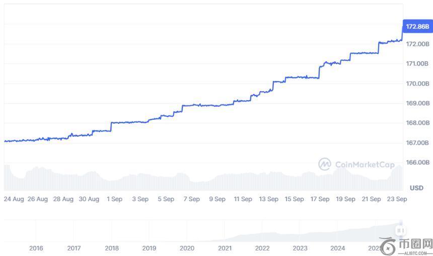Click the 168.00B axis value
433x256 pixels.
pyautogui.click(x=417, y=123)
